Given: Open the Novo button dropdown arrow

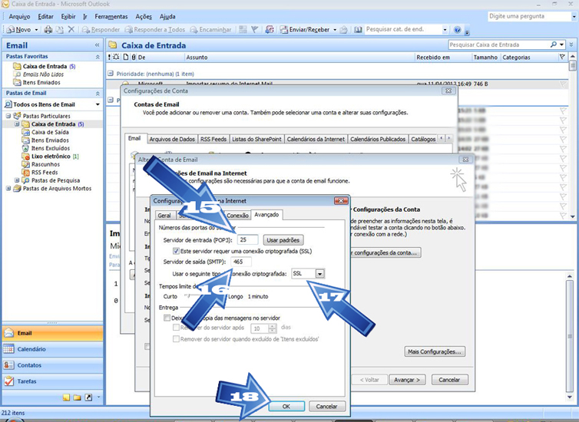Looking at the screenshot, I should (36, 29).
